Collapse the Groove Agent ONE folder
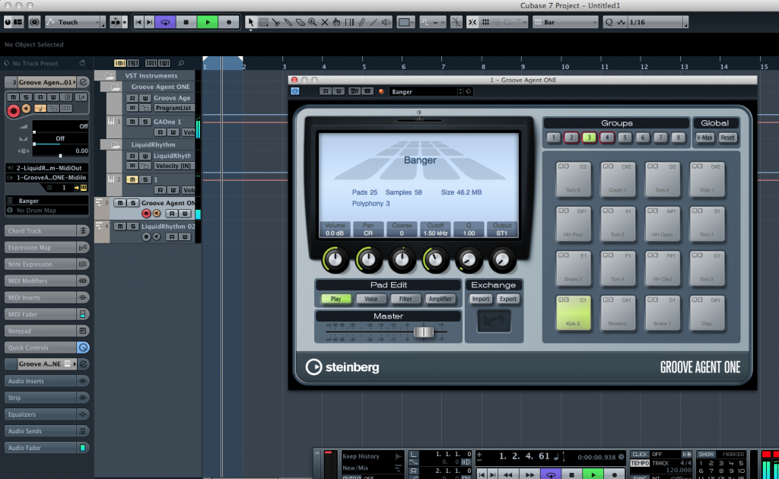 tap(116, 87)
